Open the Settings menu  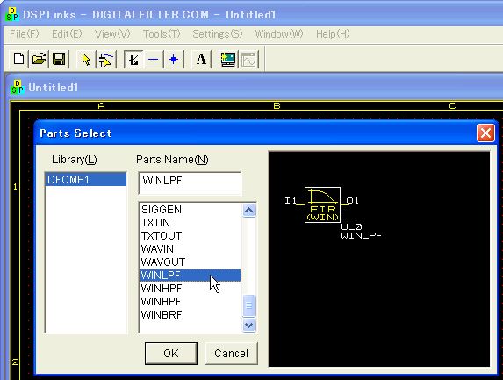[x=217, y=33]
